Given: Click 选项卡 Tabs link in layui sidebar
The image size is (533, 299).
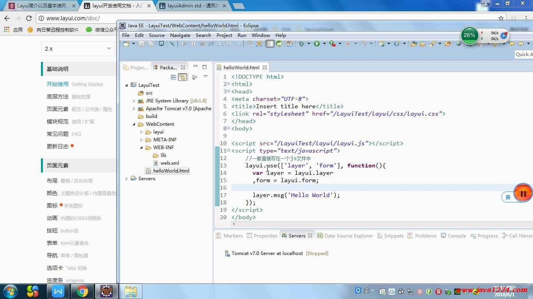Looking at the screenshot, I should 67,268.
